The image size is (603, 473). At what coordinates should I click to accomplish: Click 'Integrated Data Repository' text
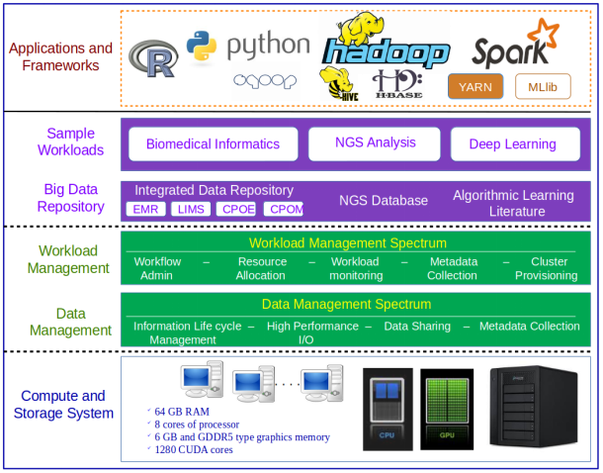(x=215, y=190)
